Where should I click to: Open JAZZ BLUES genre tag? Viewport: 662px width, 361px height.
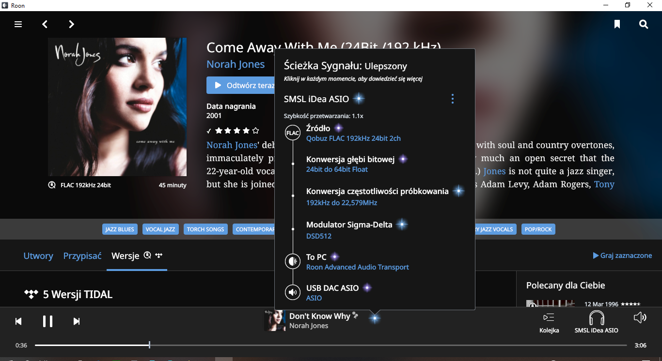point(120,229)
